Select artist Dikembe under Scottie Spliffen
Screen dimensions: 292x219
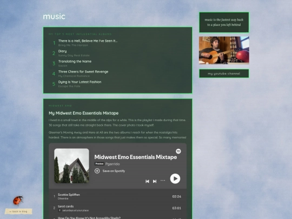[63, 198]
